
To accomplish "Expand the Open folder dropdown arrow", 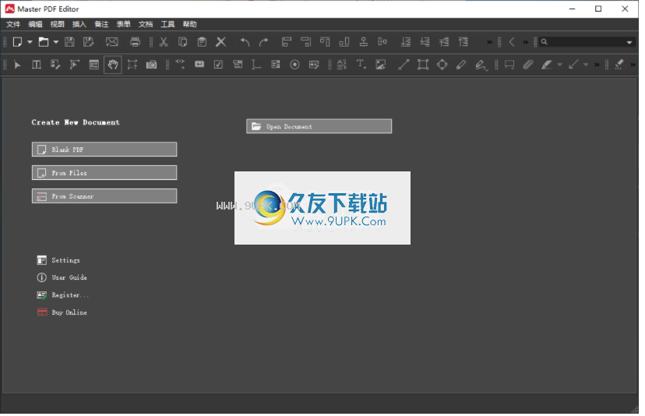I will [55, 42].
